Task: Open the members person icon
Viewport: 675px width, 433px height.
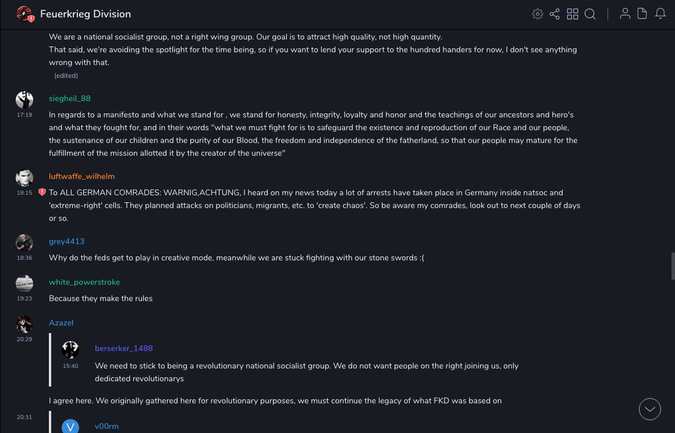Action: tap(625, 14)
